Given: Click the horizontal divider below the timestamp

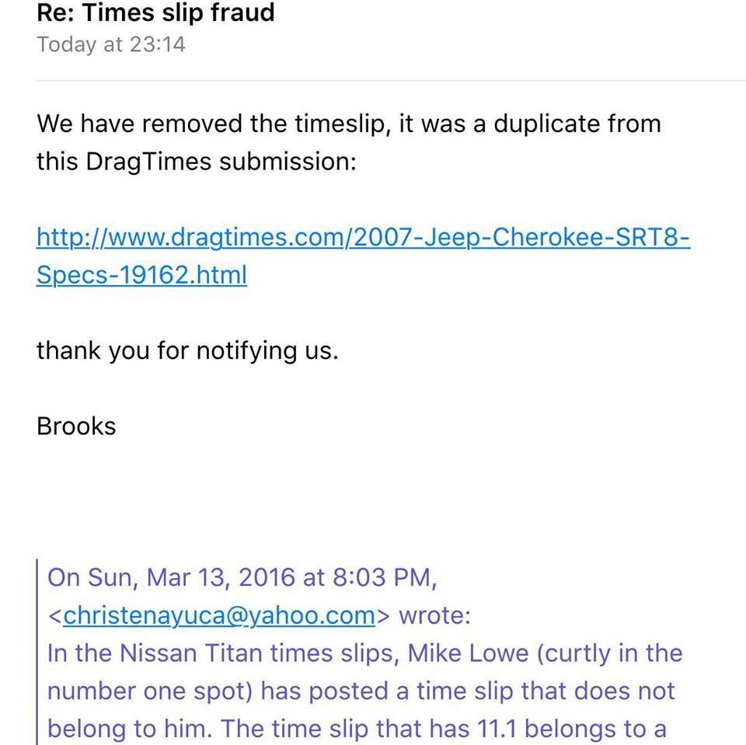Looking at the screenshot, I should (391, 80).
